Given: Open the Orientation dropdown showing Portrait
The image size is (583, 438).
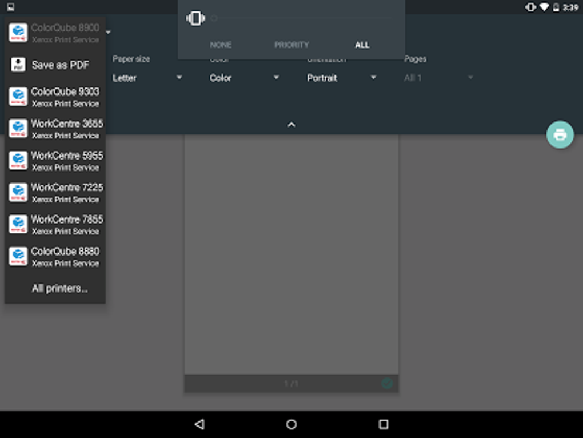Looking at the screenshot, I should click(343, 78).
